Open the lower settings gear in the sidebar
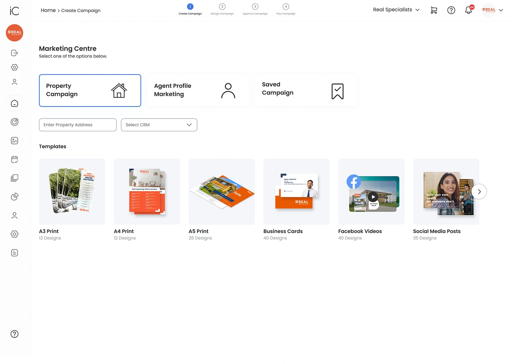Image resolution: width=514 pixels, height=364 pixels. [15, 234]
